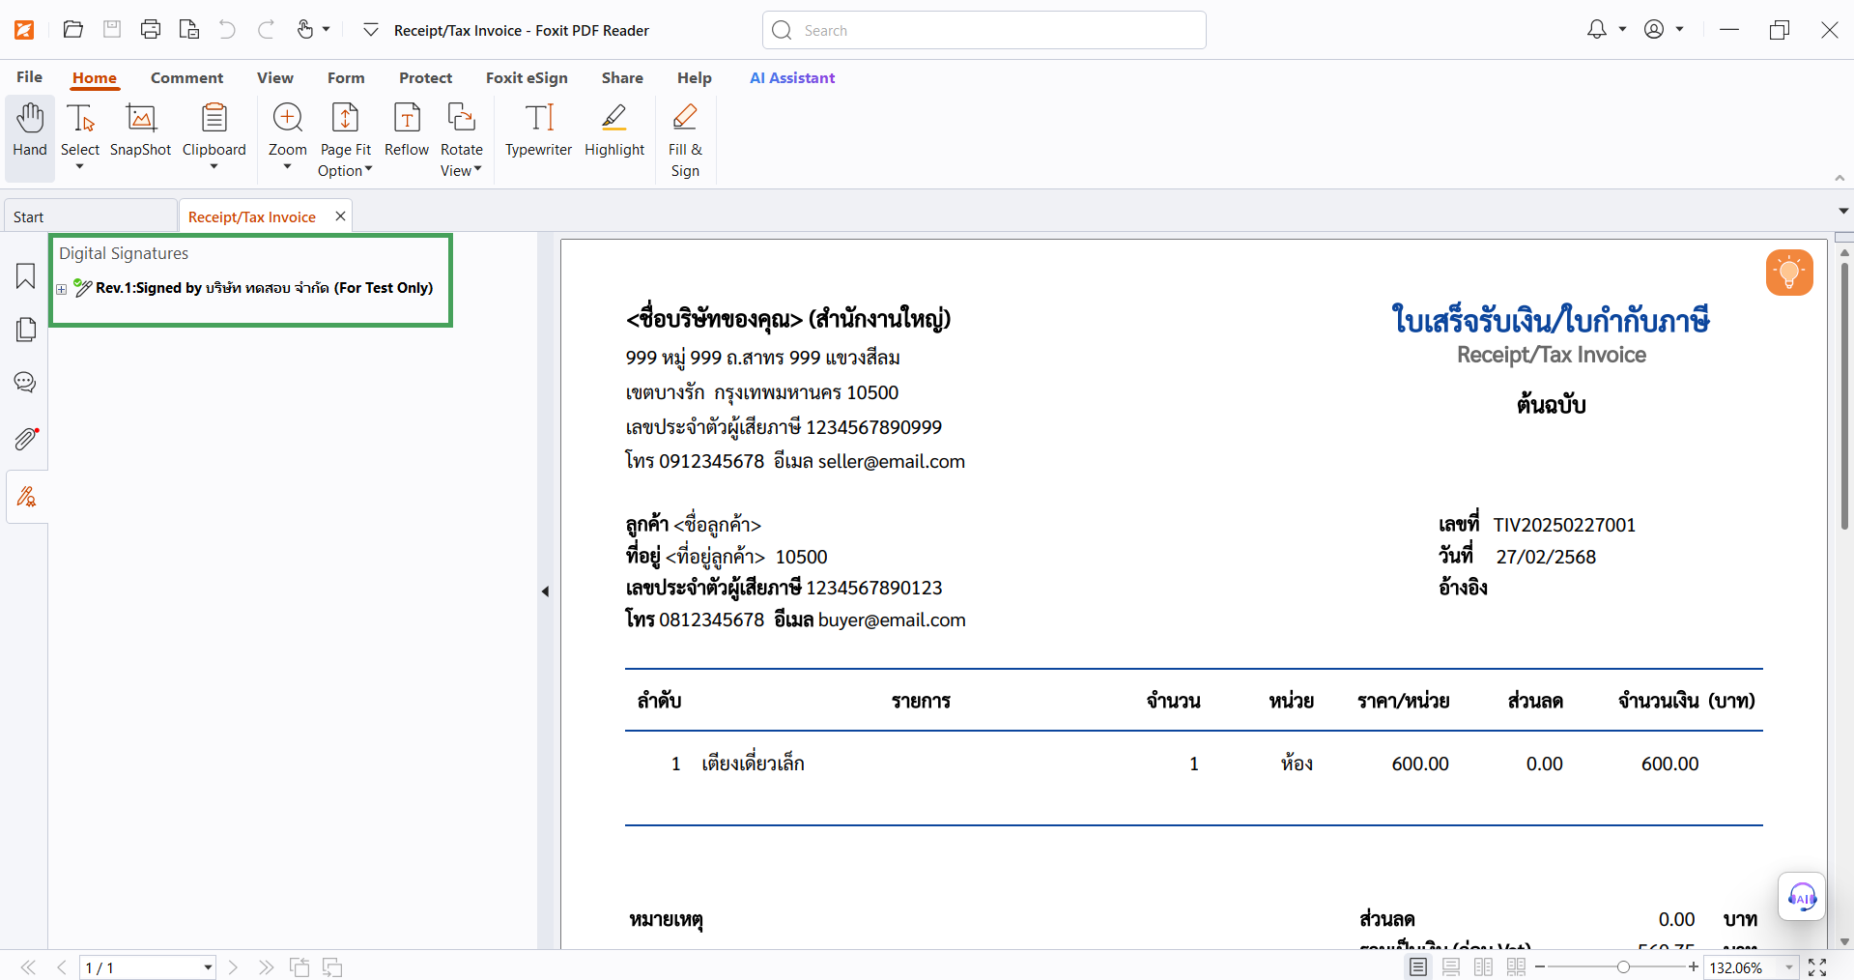Open the Bookmarks panel
The width and height of the screenshot is (1854, 980).
pyautogui.click(x=25, y=276)
